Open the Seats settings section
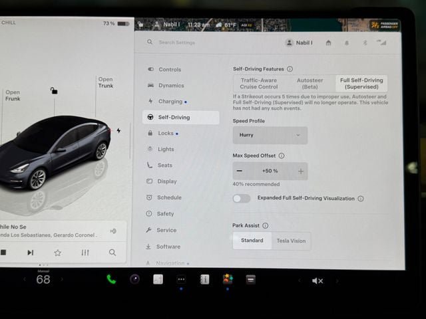Viewport: 426px width, 319px height. [x=160, y=165]
